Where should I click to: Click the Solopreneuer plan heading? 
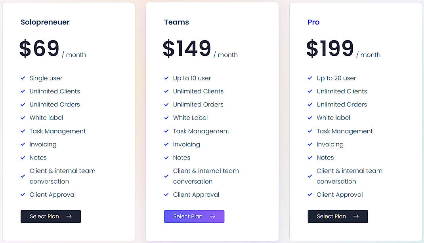pos(45,22)
